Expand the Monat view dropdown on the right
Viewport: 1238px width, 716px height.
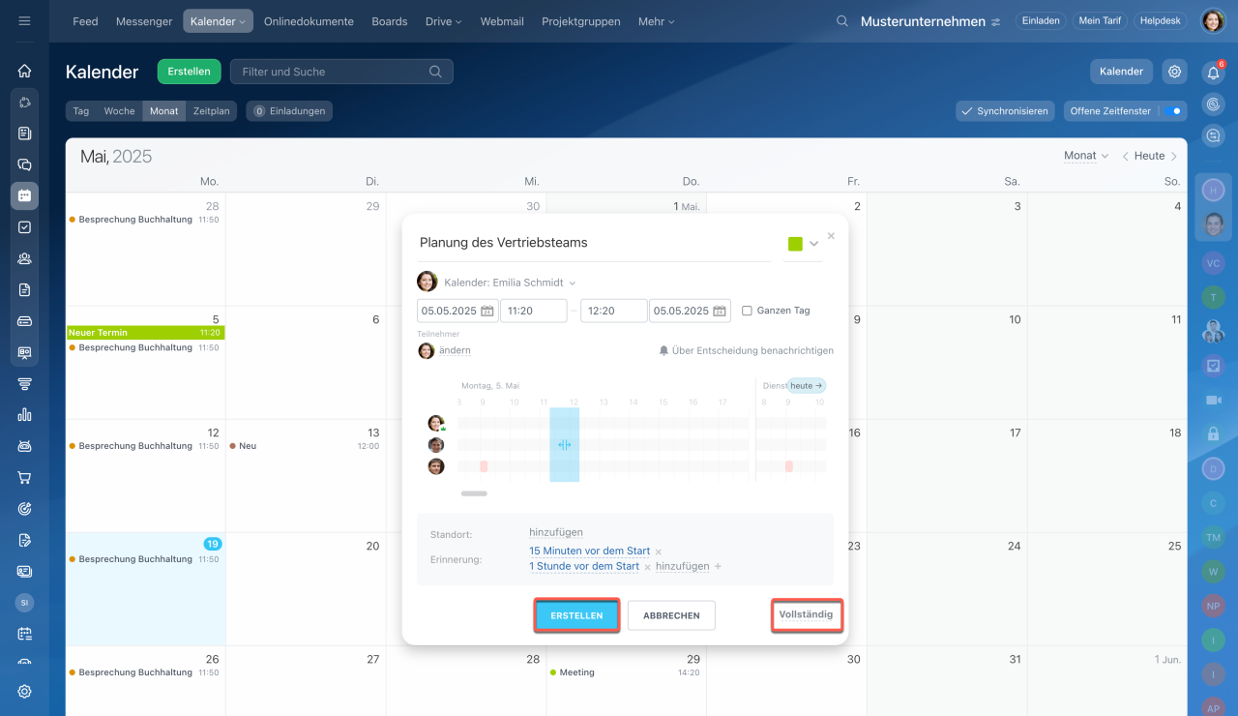coord(1085,156)
